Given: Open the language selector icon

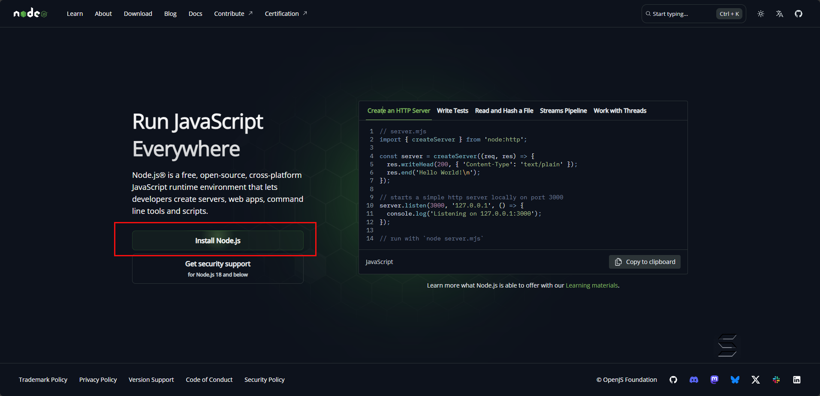Looking at the screenshot, I should [780, 14].
